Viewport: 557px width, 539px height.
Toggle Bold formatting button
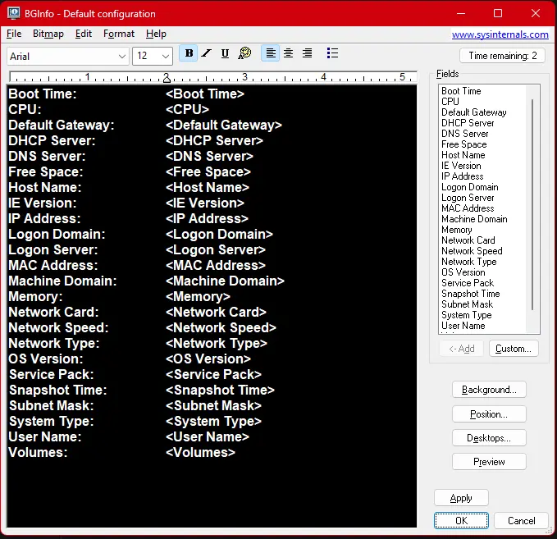pyautogui.click(x=189, y=53)
